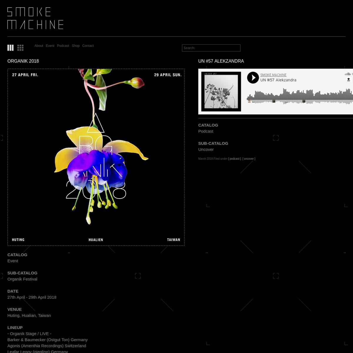Open the SoundCloud logo in the player
Screen dimensions: 353x353
point(349,74)
